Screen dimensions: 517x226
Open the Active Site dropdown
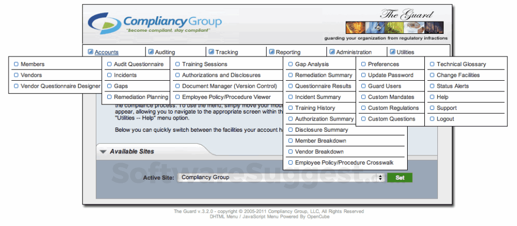[x=281, y=178]
